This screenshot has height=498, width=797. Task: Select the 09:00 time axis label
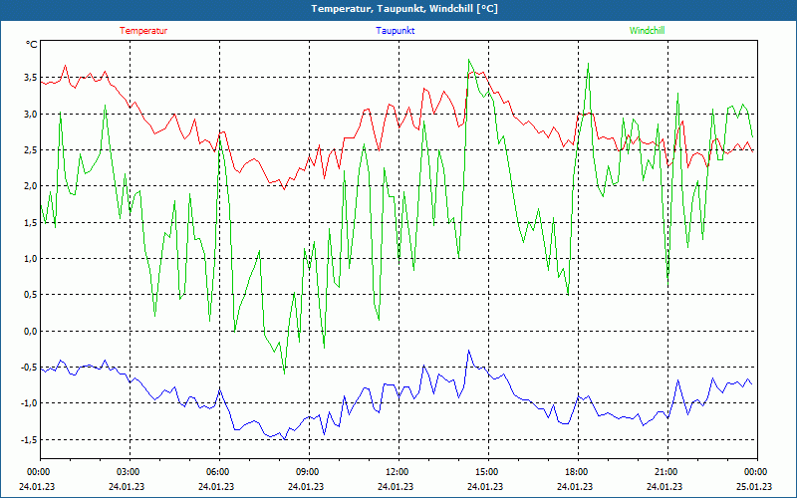coord(307,472)
